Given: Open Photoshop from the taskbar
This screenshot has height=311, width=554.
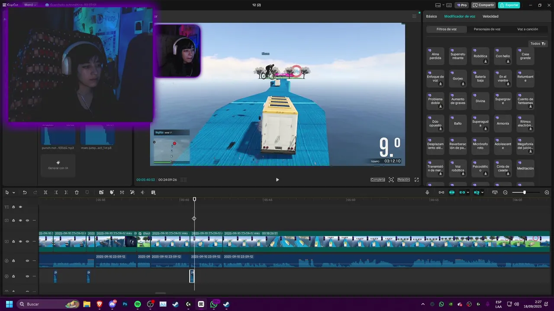Looking at the screenshot, I should click(x=125, y=304).
